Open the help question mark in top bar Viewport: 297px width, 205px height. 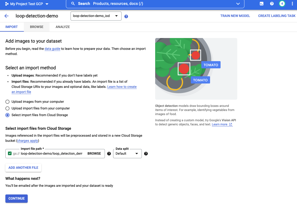(x=272, y=4)
